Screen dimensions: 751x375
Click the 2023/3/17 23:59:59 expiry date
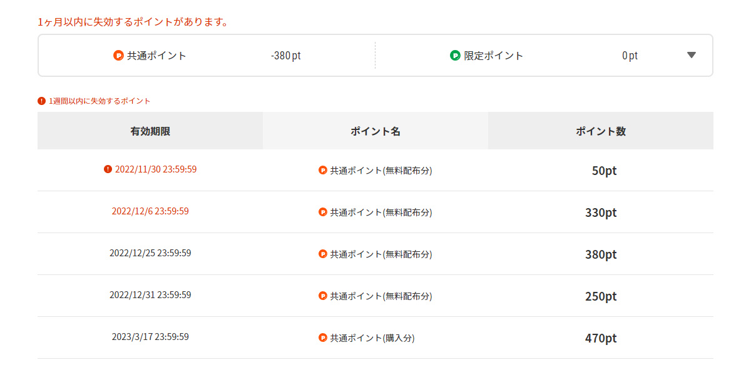150,337
